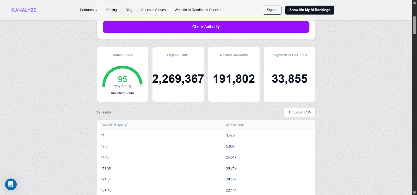Viewport: 417px width, 195px height.
Task: Select the Keywords in Pos. 1-10 value 33,855
Action: [290, 79]
